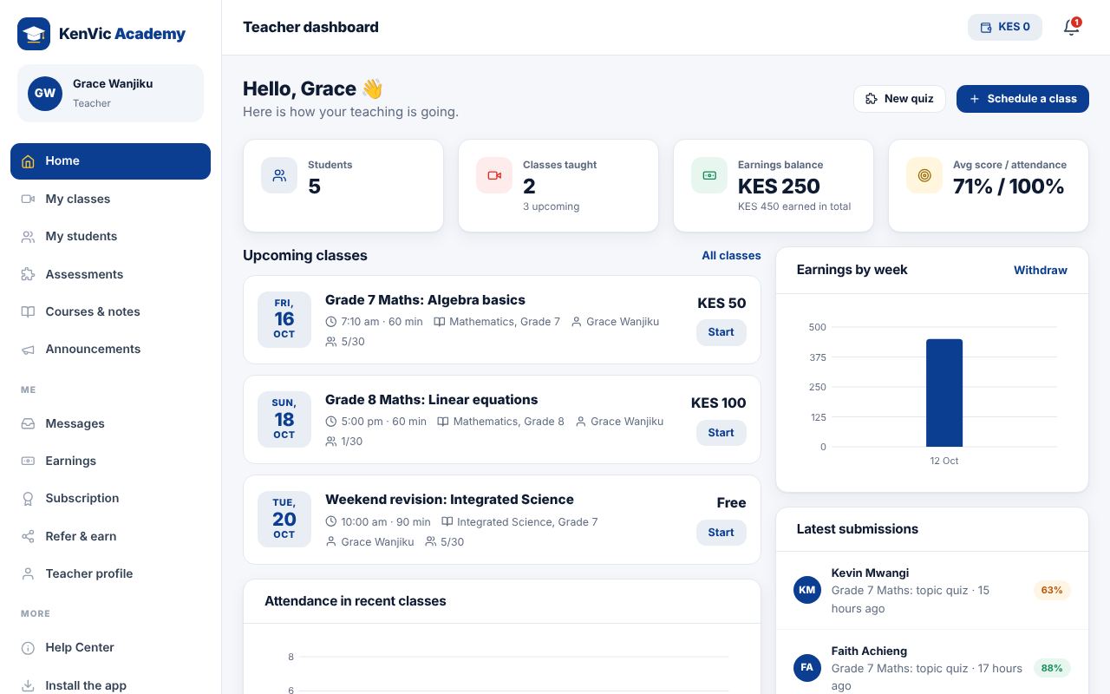Click the 3 upcoming text

(551, 206)
